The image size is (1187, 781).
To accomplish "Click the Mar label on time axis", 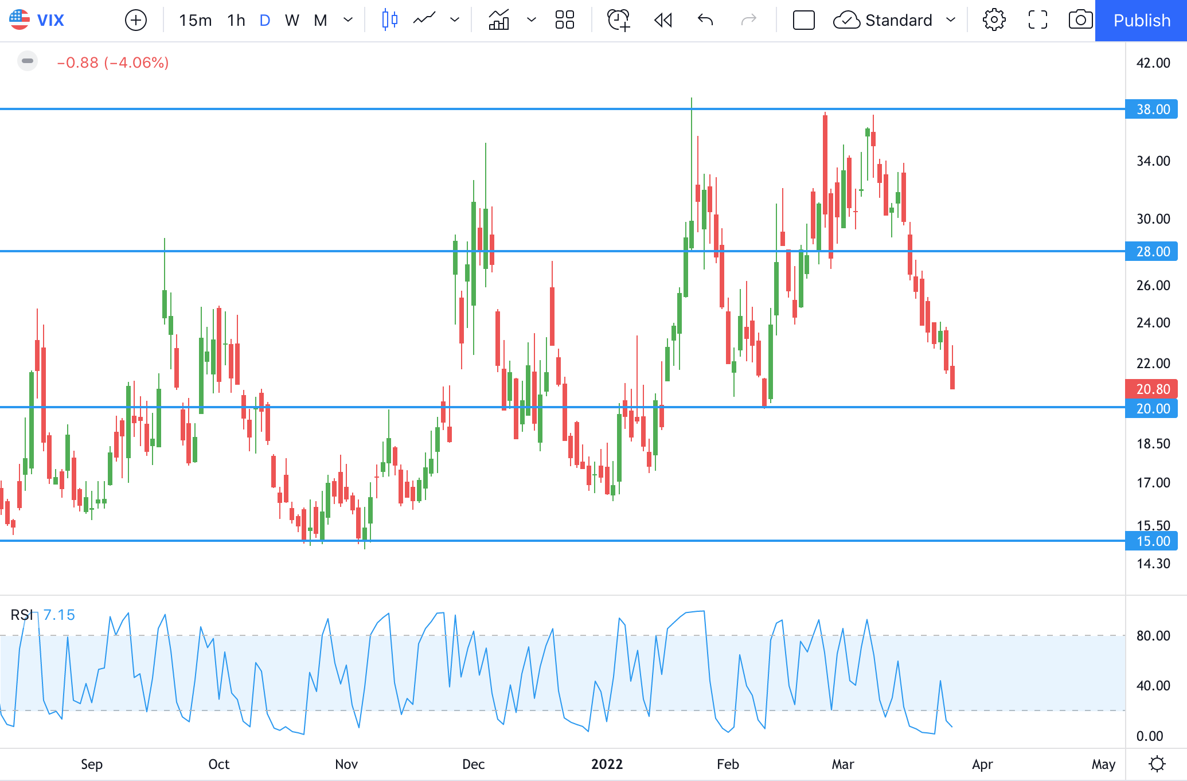I will pos(843,764).
